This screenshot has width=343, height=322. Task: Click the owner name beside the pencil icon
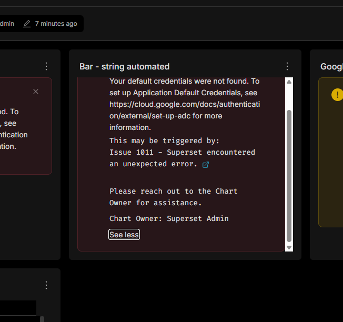point(7,24)
